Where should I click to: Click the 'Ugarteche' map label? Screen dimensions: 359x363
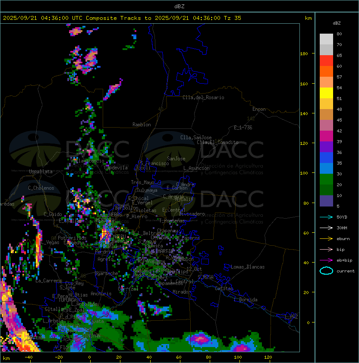pos(107,273)
